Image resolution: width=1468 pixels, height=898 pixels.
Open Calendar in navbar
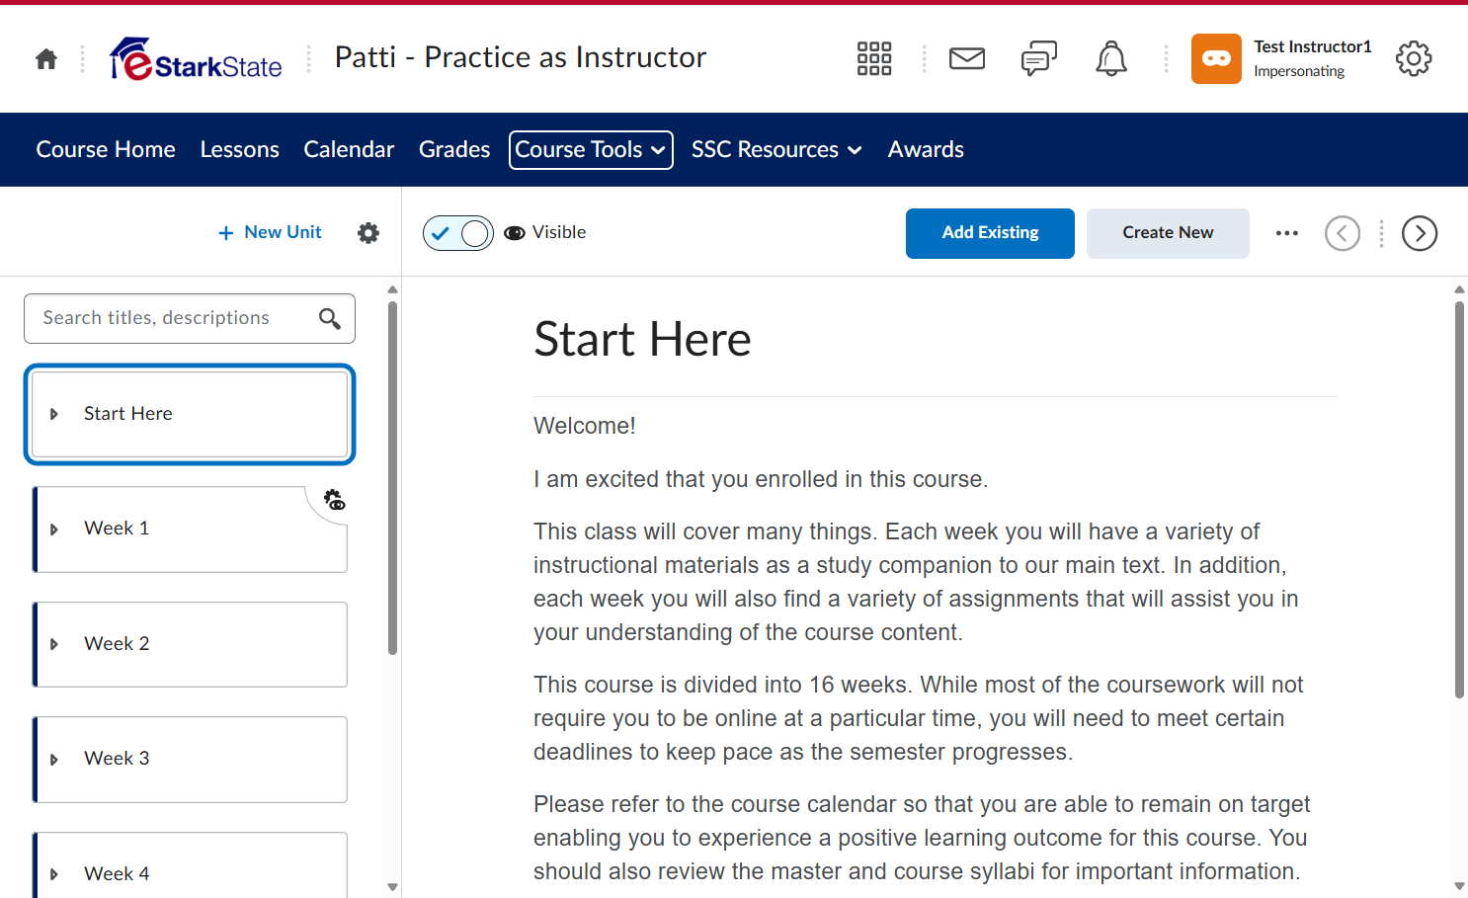[x=349, y=150]
